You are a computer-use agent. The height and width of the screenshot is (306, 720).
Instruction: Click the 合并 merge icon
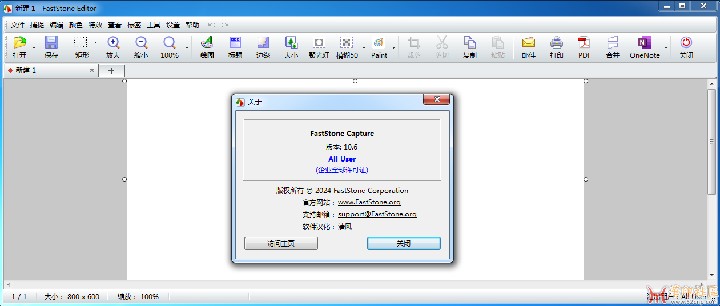pos(613,42)
